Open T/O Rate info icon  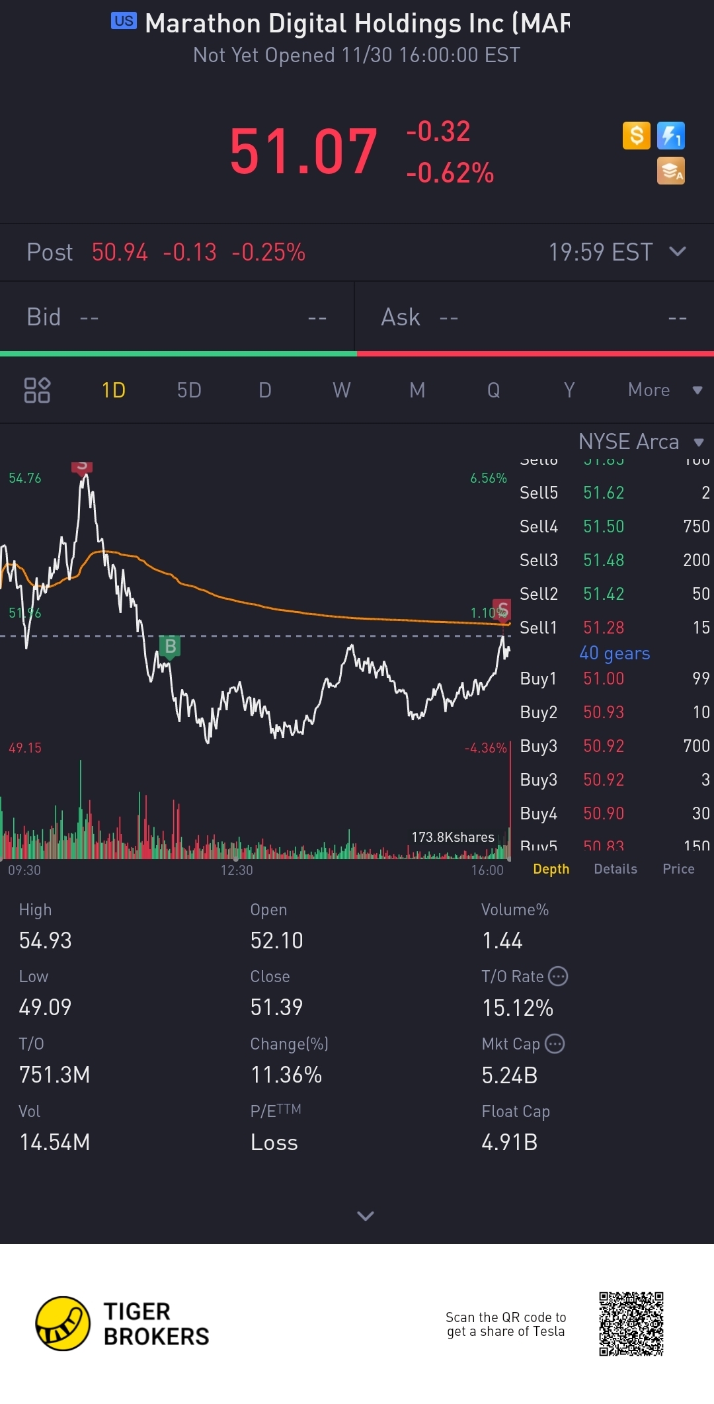click(559, 976)
